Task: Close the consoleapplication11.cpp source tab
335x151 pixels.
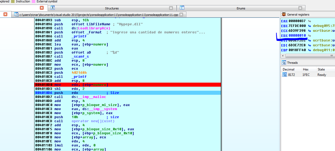Action: (x=181, y=15)
